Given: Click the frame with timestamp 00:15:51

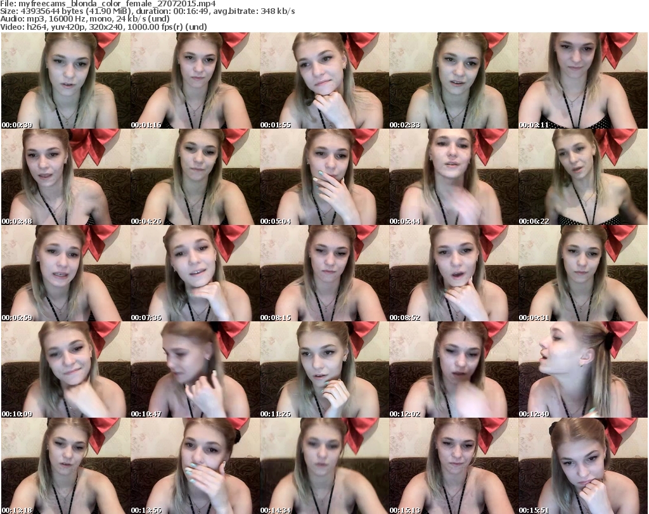Looking at the screenshot, I should point(583,466).
